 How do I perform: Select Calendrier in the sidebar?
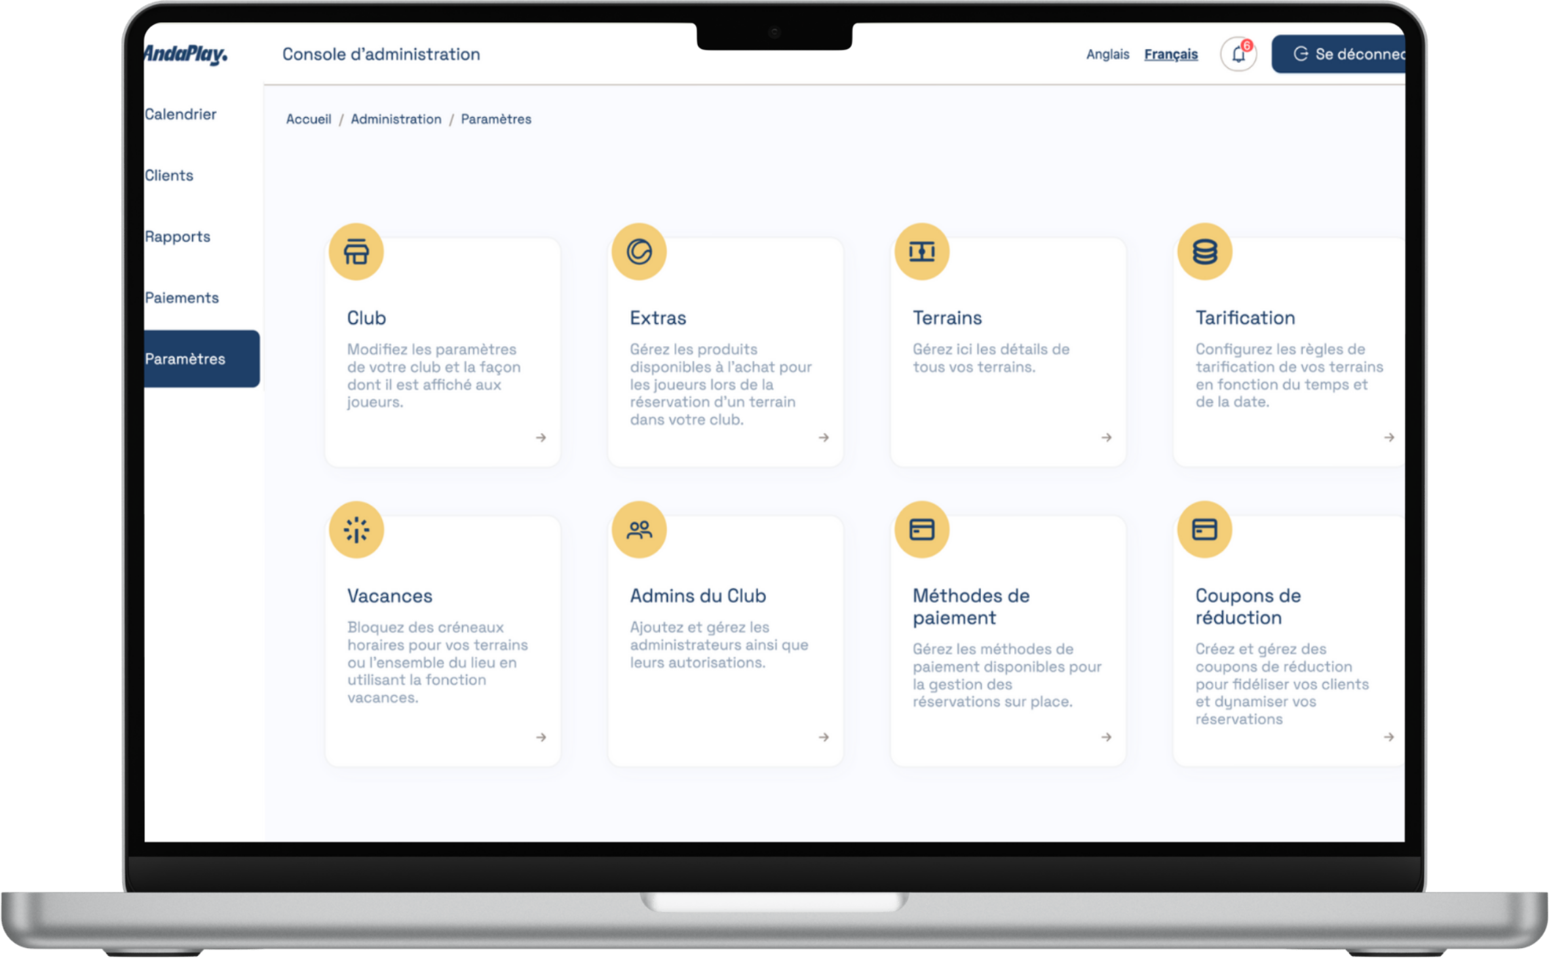click(181, 113)
